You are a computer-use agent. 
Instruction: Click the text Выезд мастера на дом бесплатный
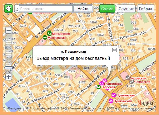click(73, 58)
